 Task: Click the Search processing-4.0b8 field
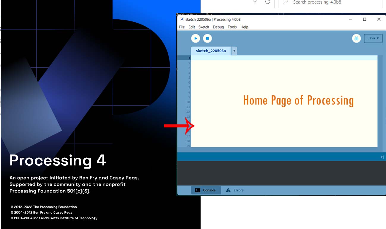pos(330,3)
